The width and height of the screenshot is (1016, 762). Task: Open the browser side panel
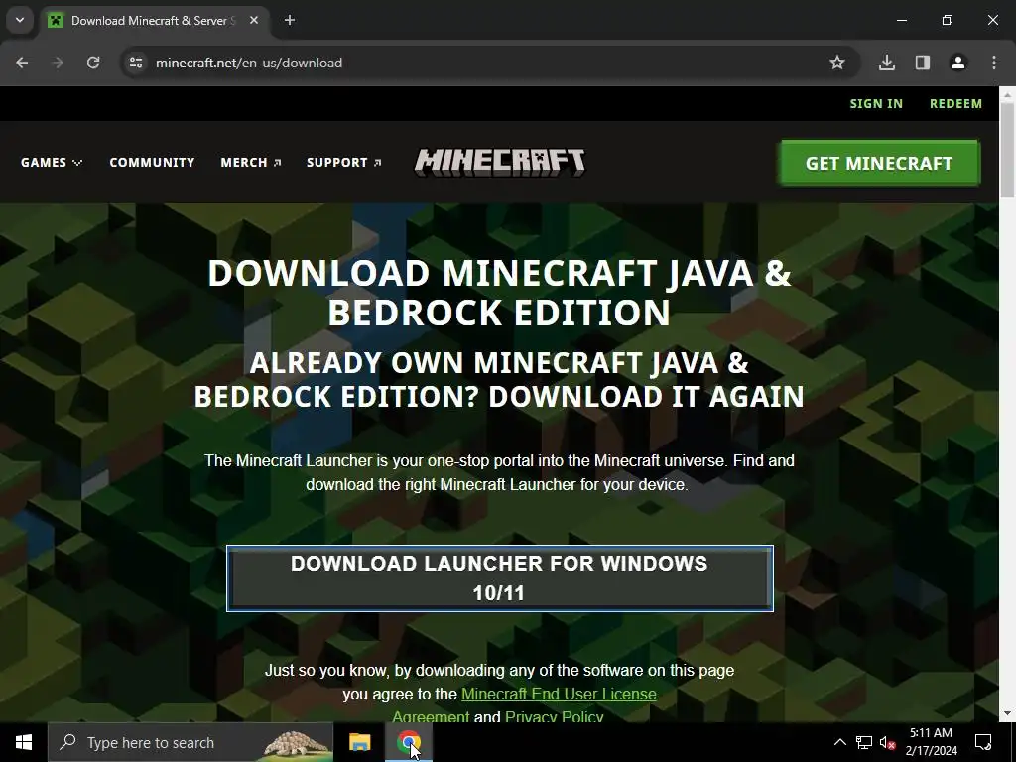click(x=923, y=63)
